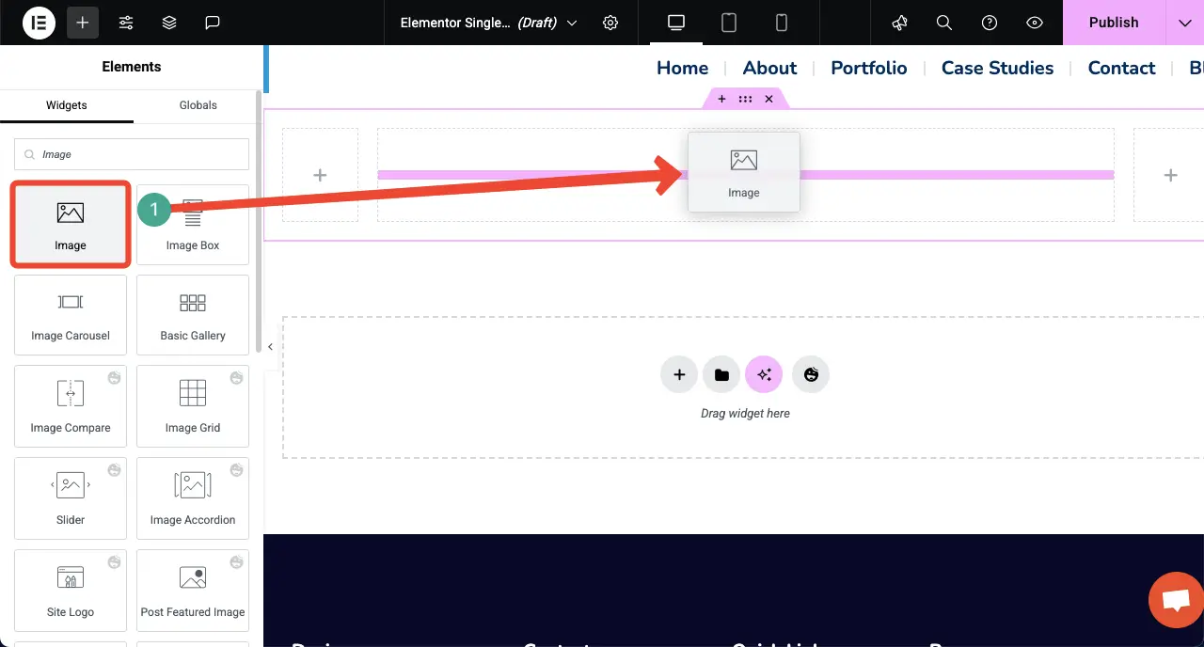1204x647 pixels.
Task: Open page settings gear icon
Action: click(x=610, y=23)
